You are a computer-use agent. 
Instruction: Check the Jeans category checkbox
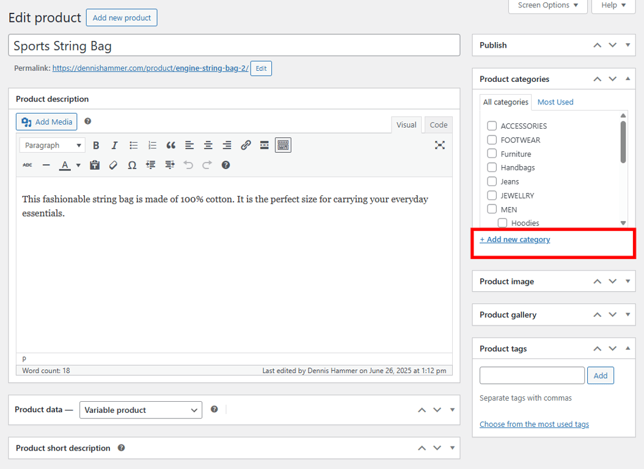pos(492,181)
